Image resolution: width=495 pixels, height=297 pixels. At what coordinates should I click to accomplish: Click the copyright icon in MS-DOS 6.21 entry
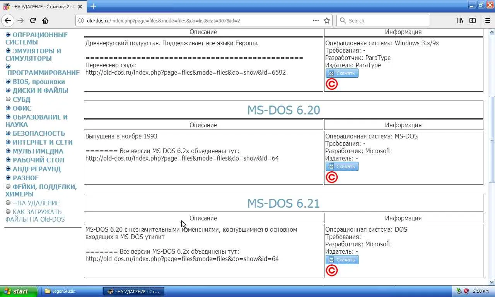(x=332, y=270)
